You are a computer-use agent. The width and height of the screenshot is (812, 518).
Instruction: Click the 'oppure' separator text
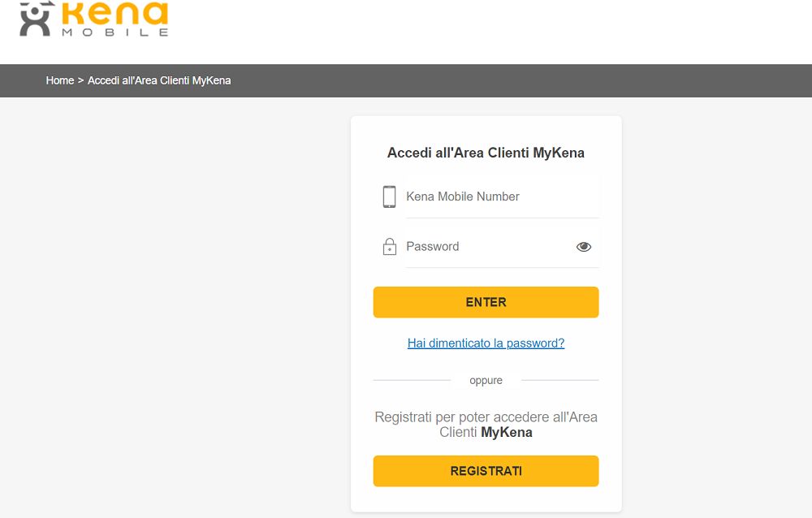486,380
